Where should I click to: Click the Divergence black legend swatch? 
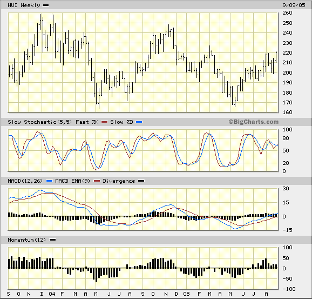[x=141, y=181]
